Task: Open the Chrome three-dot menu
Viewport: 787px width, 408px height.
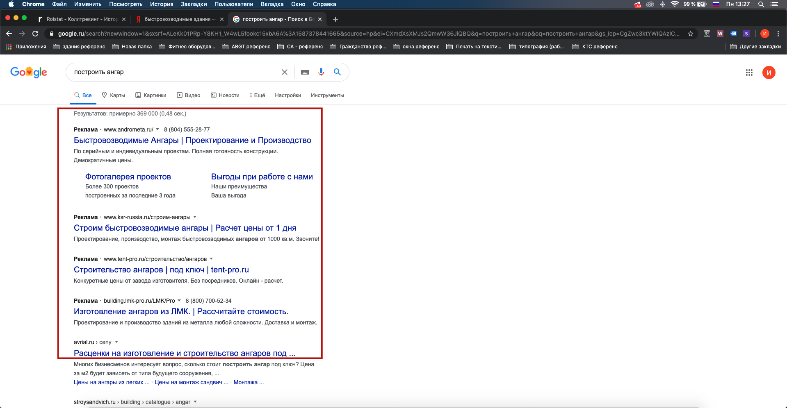Action: pyautogui.click(x=778, y=34)
